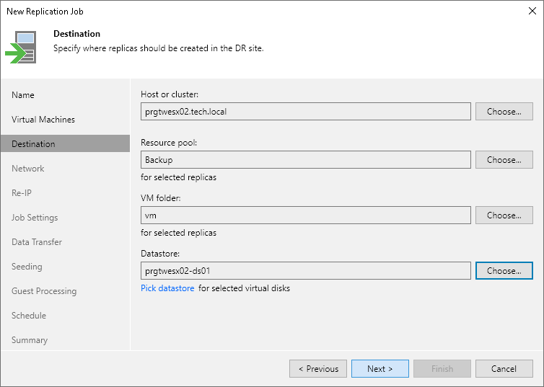Click the 'Host or cluster:' label

(170, 94)
